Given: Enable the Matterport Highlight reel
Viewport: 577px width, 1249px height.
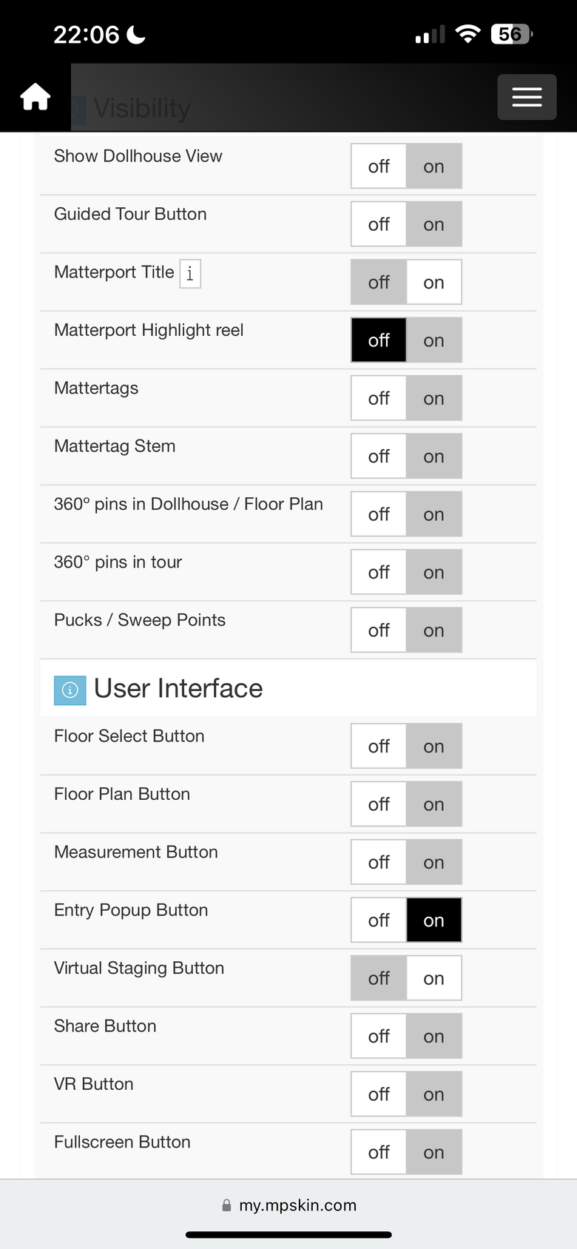Looking at the screenshot, I should pos(434,340).
